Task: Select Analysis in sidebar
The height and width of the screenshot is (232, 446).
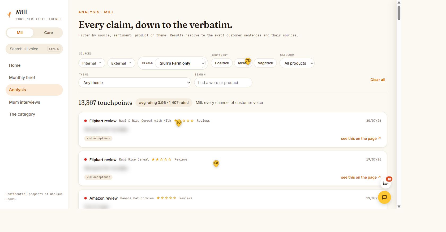Action: pyautogui.click(x=34, y=90)
